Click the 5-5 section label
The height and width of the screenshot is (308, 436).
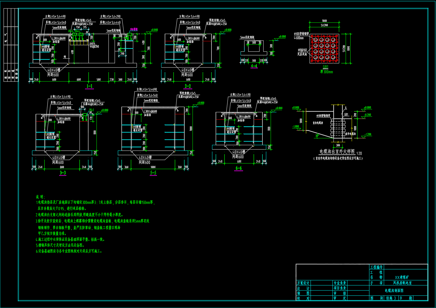153,173
